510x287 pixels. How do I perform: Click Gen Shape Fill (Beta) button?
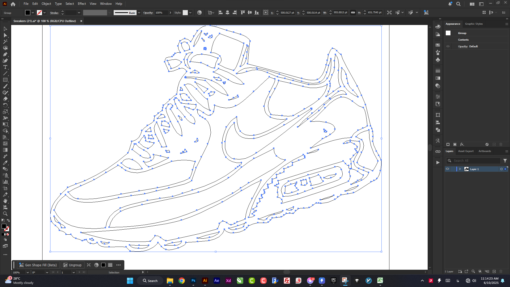point(38,265)
